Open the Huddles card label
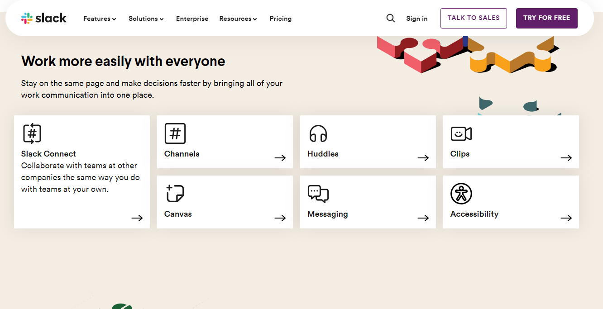603x309 pixels. click(x=323, y=154)
